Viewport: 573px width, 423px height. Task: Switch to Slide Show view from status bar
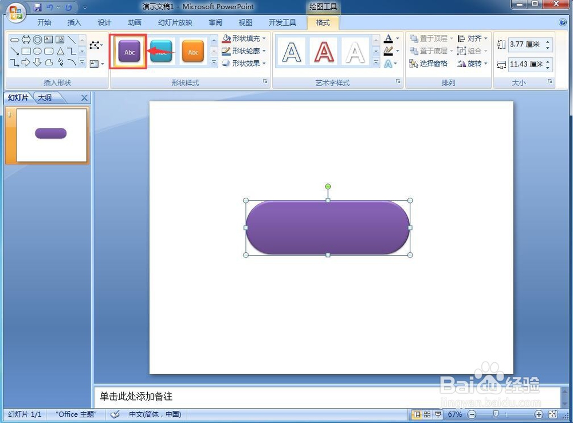[x=437, y=414]
